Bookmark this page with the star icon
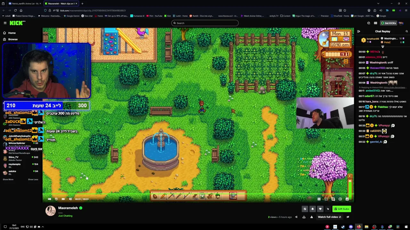Image resolution: width=410 pixels, height=230 pixels. 345,10
